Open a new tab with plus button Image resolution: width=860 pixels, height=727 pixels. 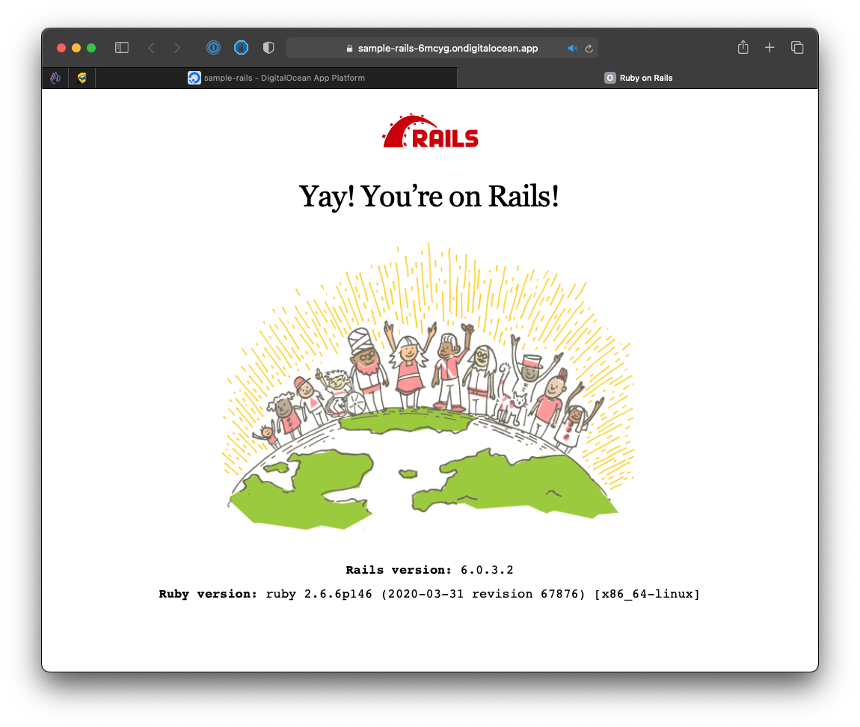point(770,48)
